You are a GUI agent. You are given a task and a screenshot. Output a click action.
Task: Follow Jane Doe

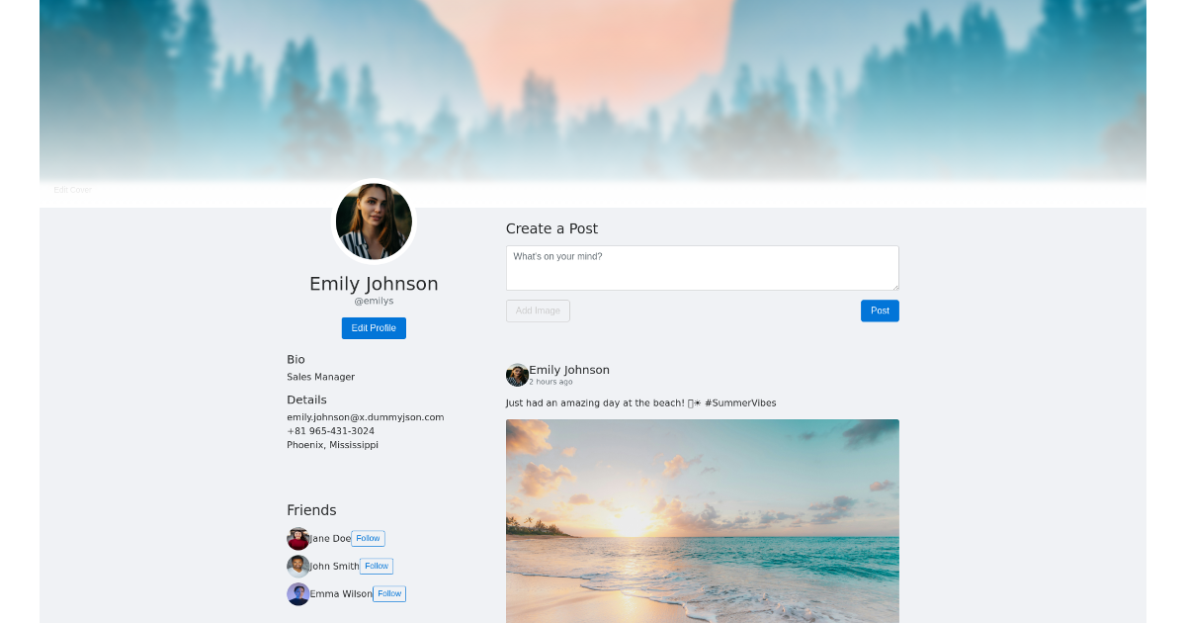coord(368,538)
